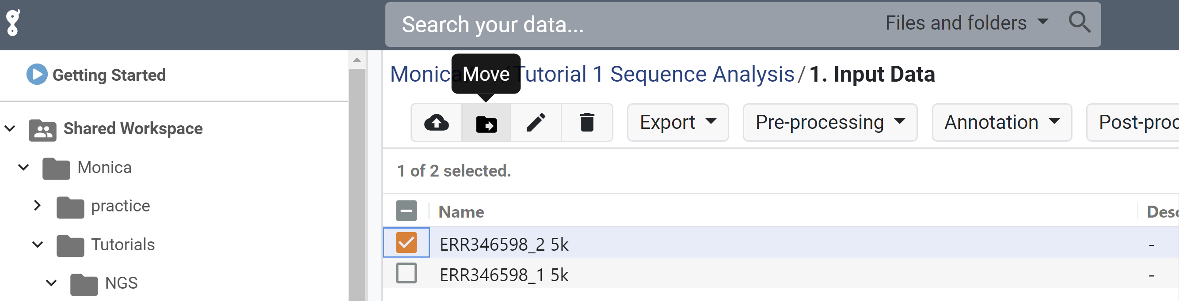Image resolution: width=1179 pixels, height=301 pixels.
Task: Open the Pre-processing menu
Action: click(829, 123)
